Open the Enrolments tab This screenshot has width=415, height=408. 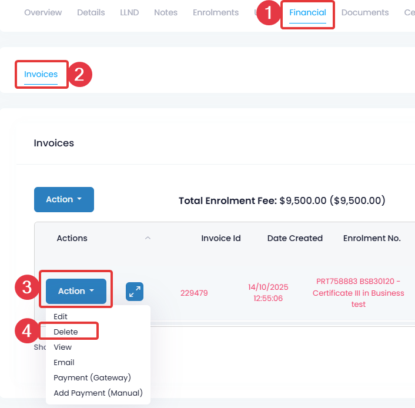pyautogui.click(x=216, y=12)
